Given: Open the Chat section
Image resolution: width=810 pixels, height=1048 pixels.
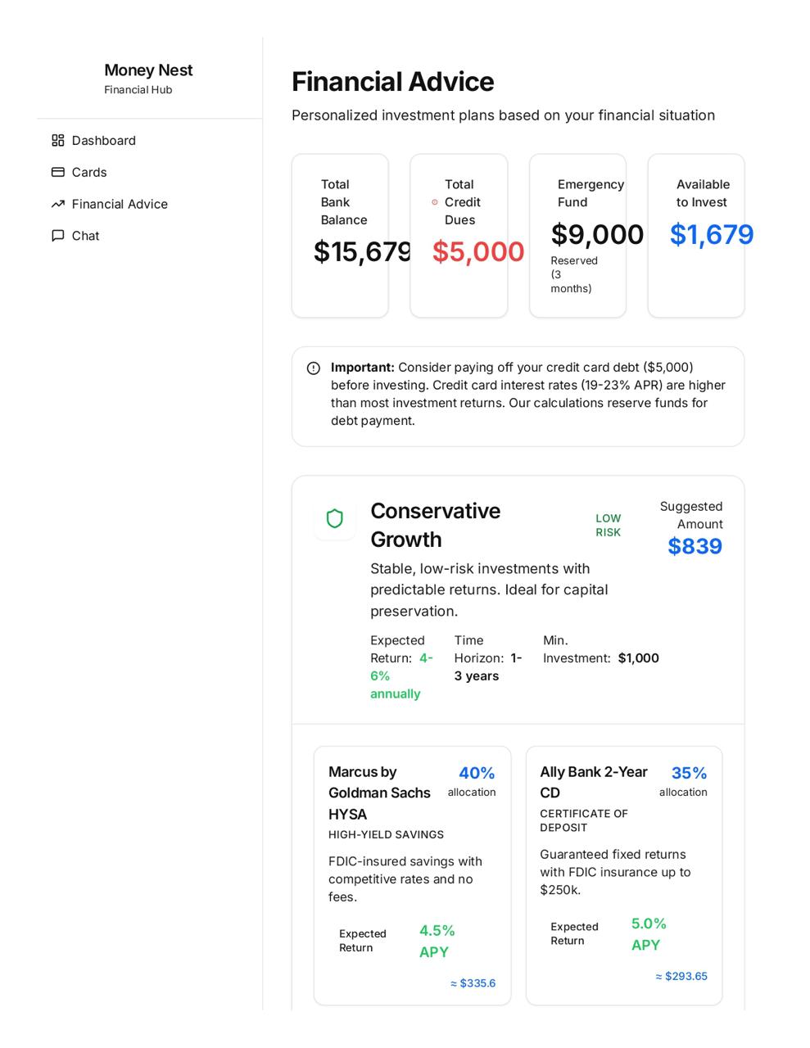Looking at the screenshot, I should point(85,236).
